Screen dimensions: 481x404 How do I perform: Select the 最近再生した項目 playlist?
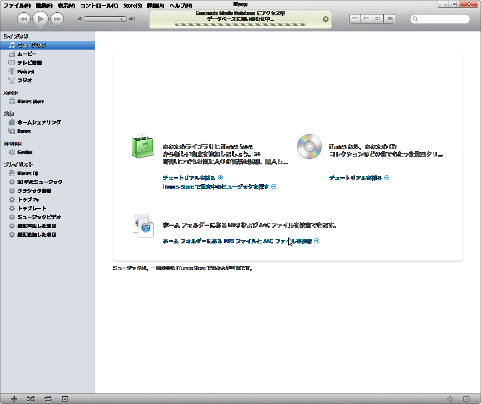[47, 226]
